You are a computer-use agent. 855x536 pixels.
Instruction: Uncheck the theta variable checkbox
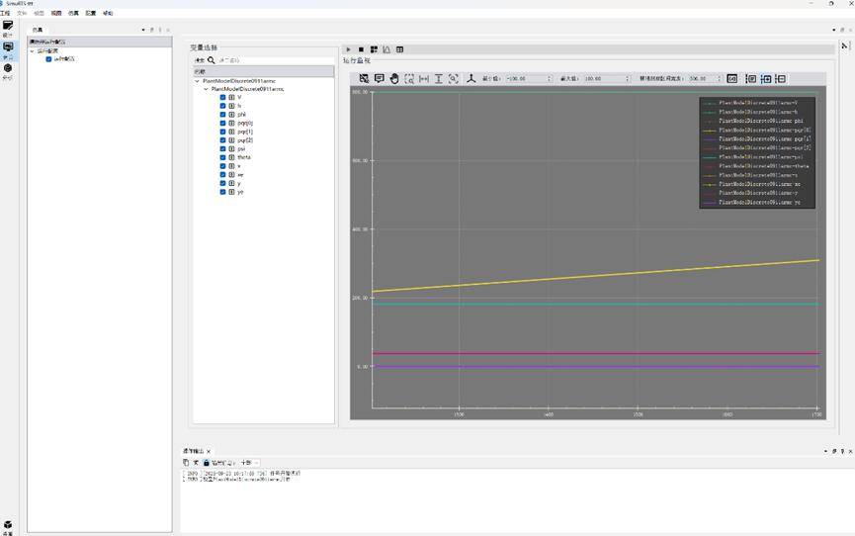coord(223,157)
